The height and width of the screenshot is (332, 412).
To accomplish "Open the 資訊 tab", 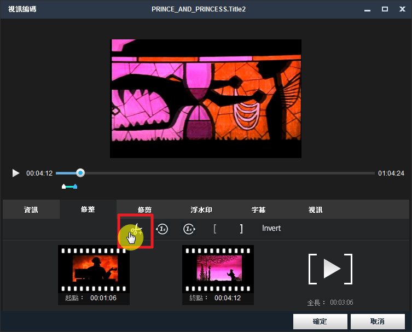I will (x=31, y=209).
